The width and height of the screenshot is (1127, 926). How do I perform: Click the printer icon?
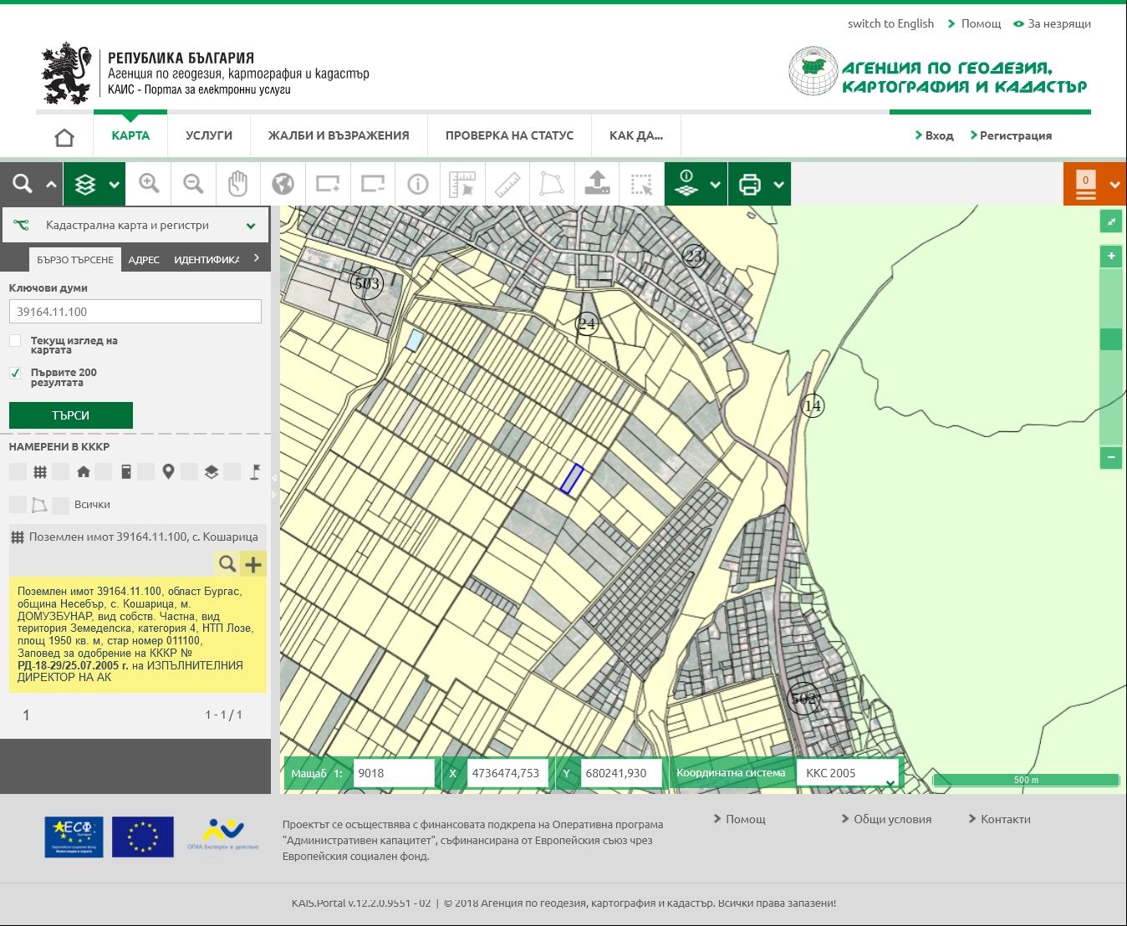[750, 184]
